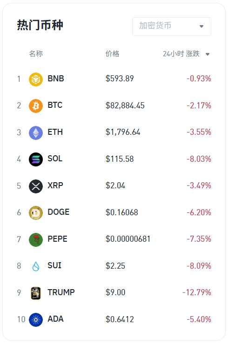
Task: Click the SUI water drop icon
Action: click(x=36, y=266)
